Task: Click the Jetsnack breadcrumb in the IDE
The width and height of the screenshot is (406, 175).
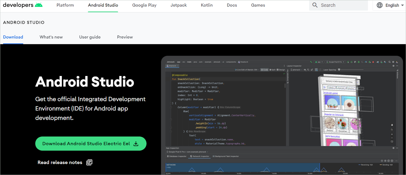Action: (171, 62)
